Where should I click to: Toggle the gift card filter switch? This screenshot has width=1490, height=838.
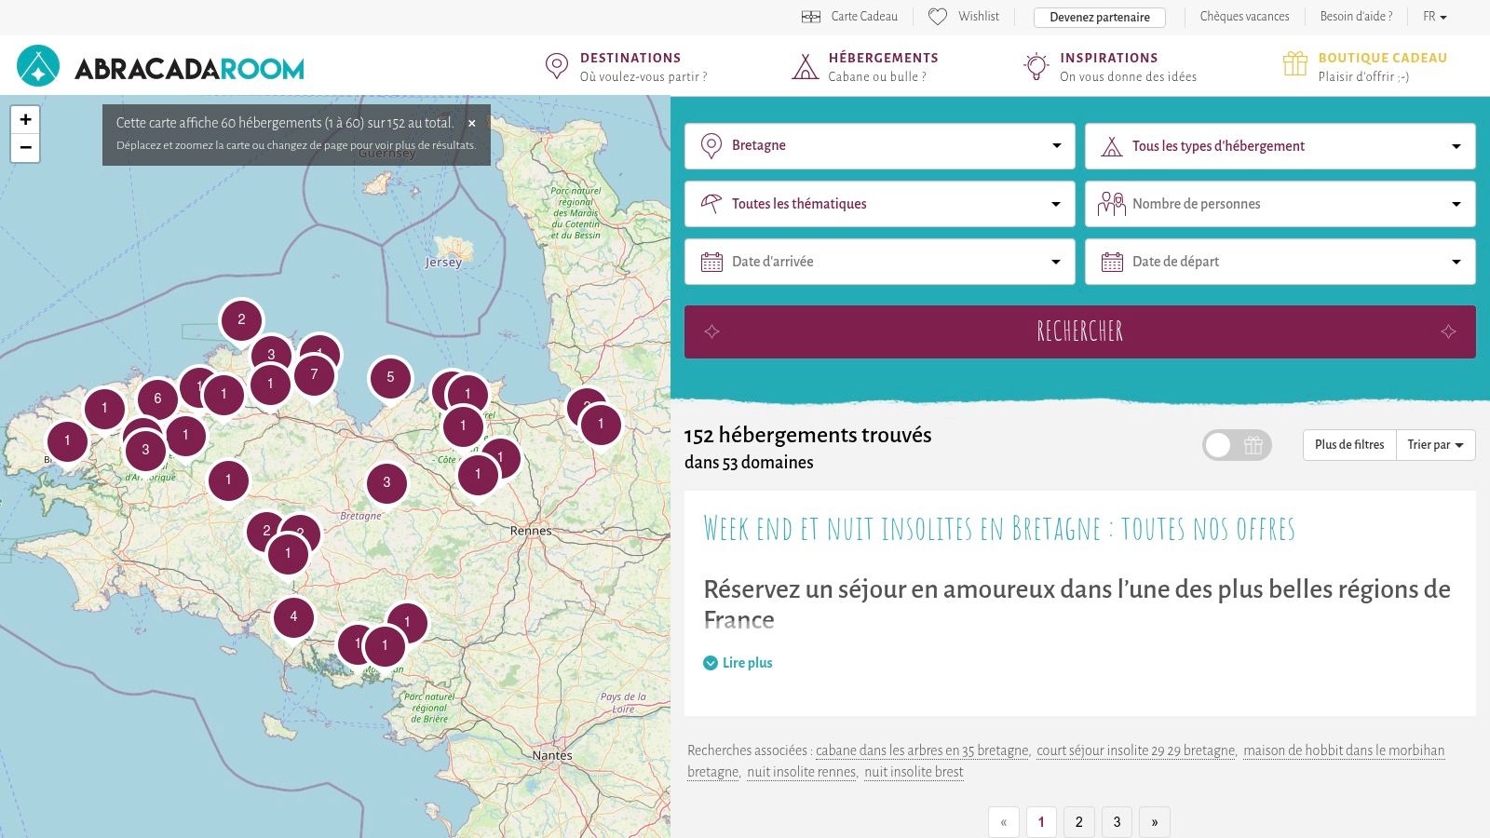[x=1237, y=445]
